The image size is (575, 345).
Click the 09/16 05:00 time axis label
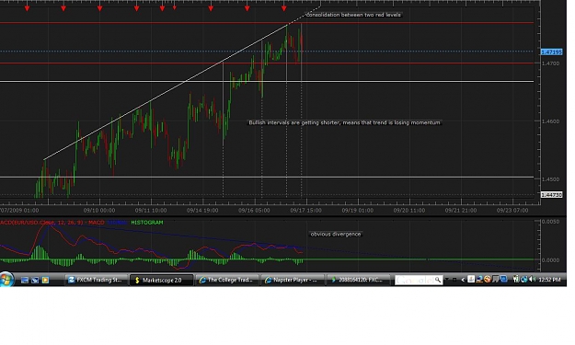(254, 211)
